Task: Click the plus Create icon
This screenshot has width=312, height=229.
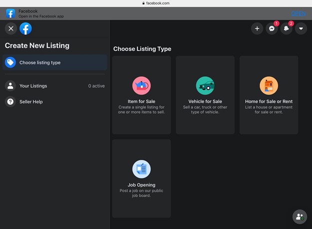Action: point(257,29)
